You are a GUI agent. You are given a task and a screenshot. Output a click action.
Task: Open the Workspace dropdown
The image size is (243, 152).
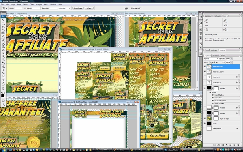click(x=135, y=8)
